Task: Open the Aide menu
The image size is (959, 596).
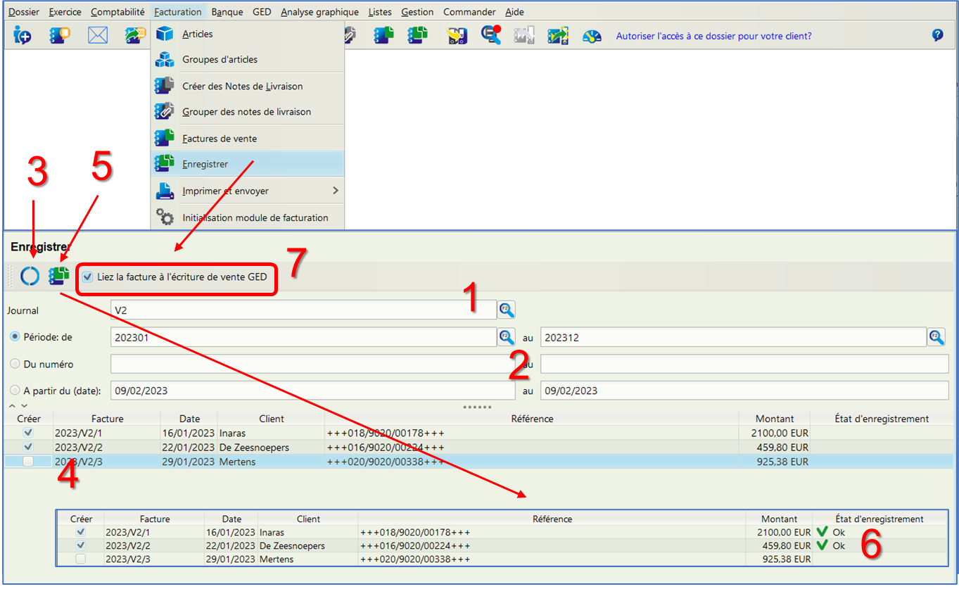Action: coord(514,12)
